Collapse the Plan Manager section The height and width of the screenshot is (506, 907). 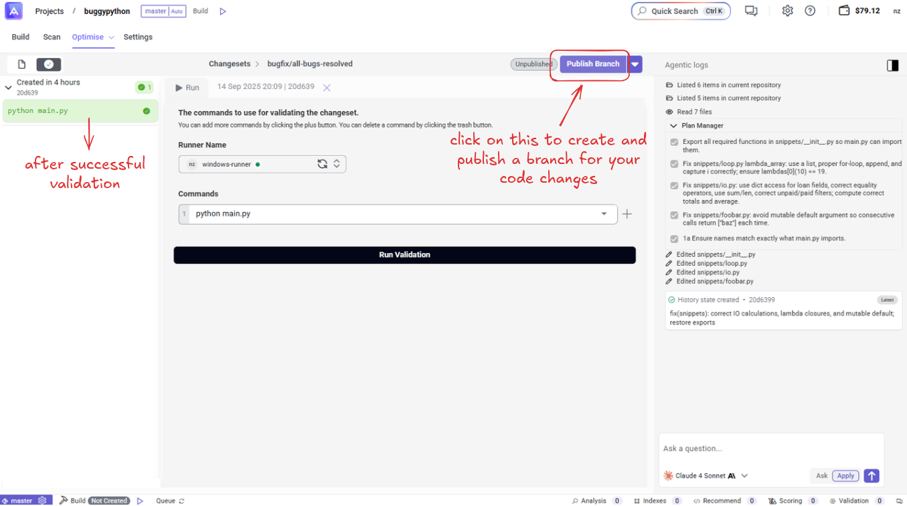click(673, 126)
